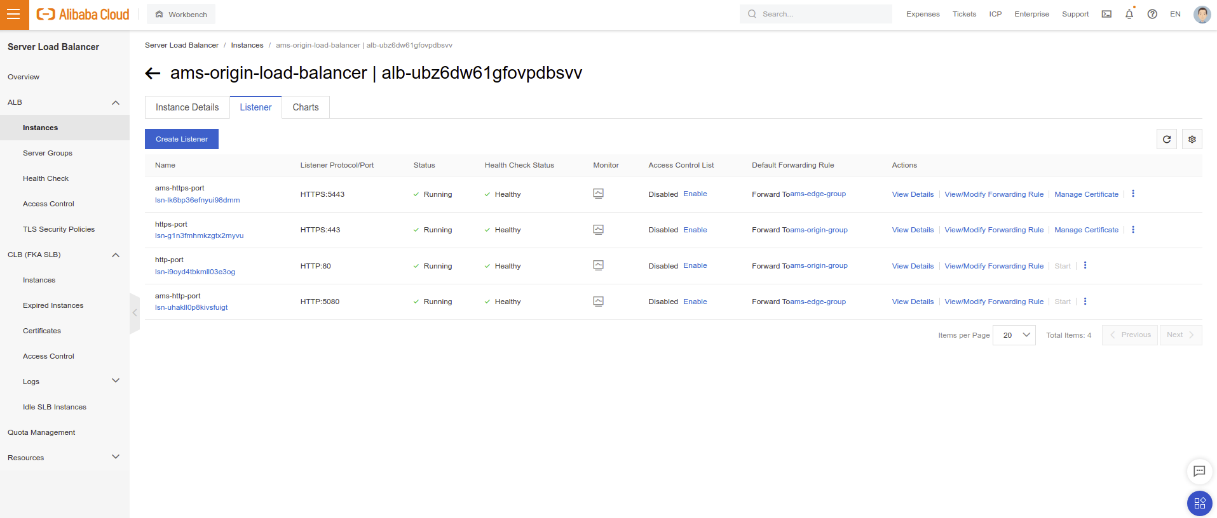Enable access control for ams-https-port
Screen dimensions: 1217x518
(695, 194)
